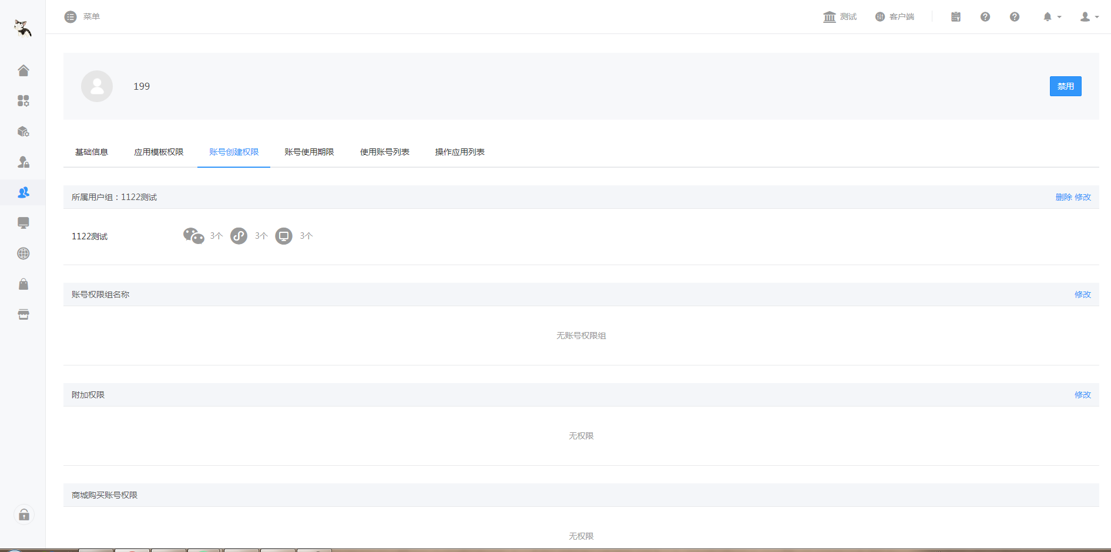This screenshot has height=552, width=1111.
Task: Click the 禁用 button
Action: [1065, 86]
